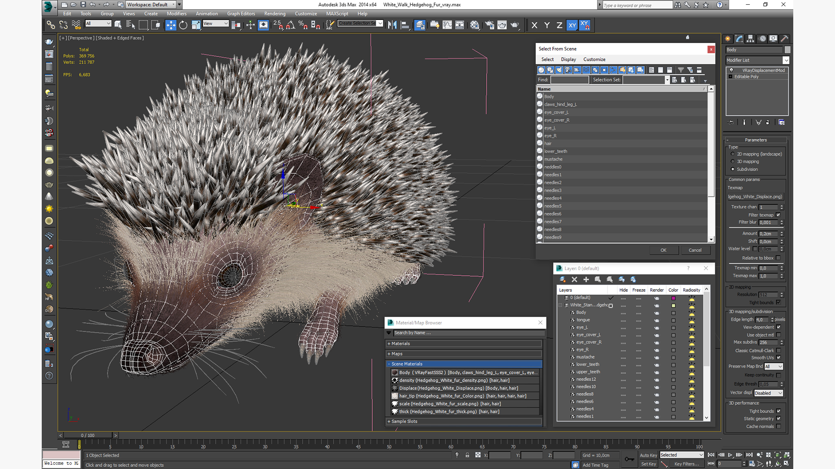Click the Mirror tool icon

(x=392, y=25)
